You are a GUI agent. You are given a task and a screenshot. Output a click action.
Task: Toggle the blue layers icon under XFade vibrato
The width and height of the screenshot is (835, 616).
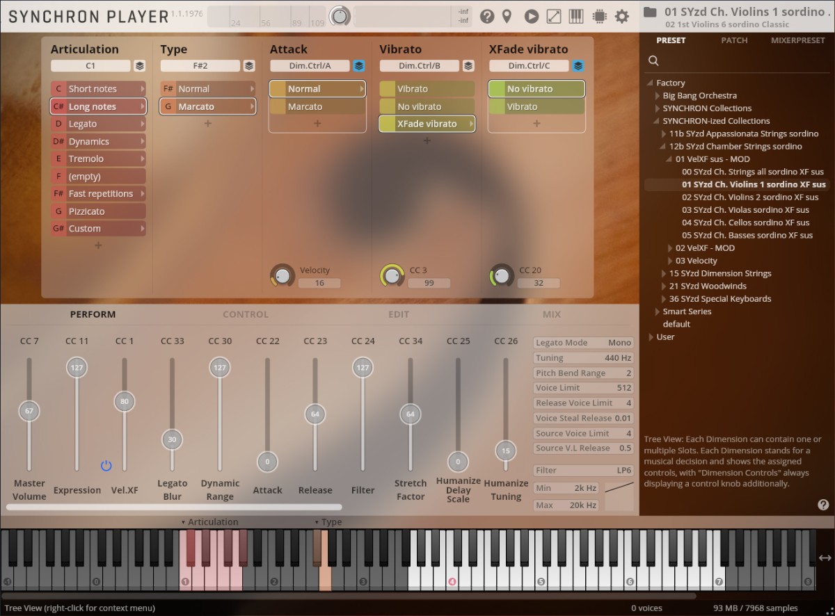[x=578, y=66]
